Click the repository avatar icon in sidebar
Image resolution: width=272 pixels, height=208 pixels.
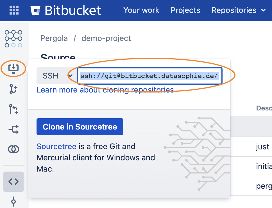point(13,39)
